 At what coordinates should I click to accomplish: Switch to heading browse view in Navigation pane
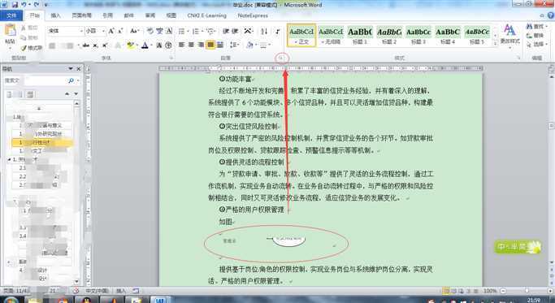click(x=10, y=94)
